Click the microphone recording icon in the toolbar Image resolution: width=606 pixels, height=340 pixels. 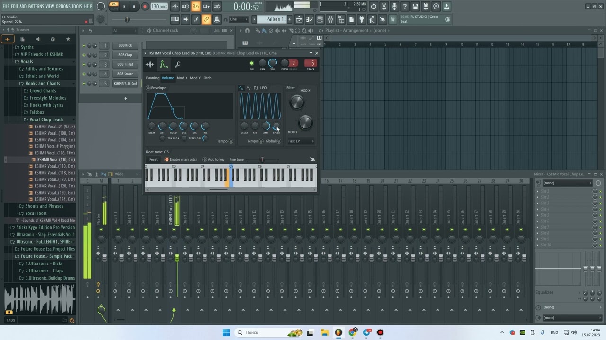click(394, 7)
